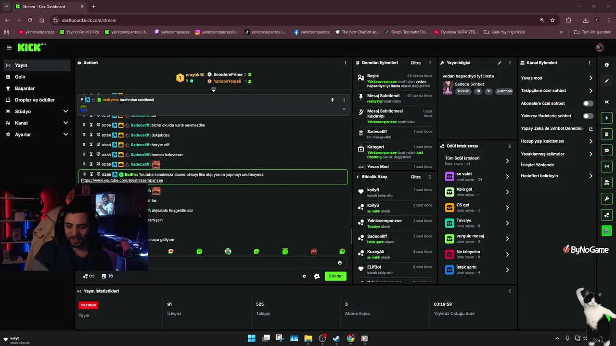This screenshot has width=616, height=346.
Task: Send chat message with Gönder button
Action: 335,276
